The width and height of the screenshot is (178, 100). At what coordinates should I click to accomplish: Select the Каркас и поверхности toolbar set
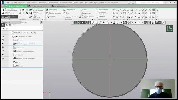[x=9, y=13]
